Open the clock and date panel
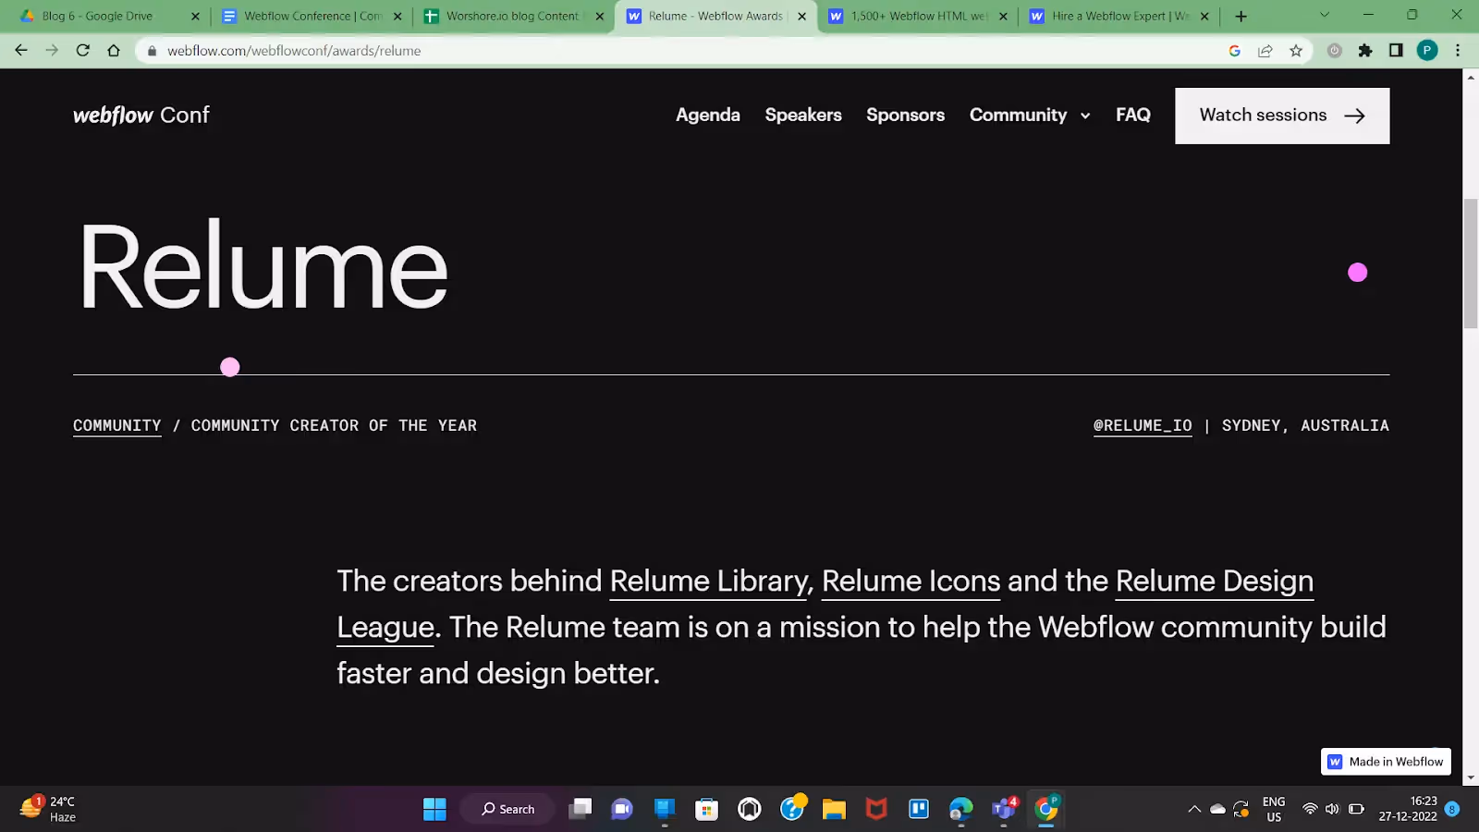The height and width of the screenshot is (832, 1479). pos(1408,809)
